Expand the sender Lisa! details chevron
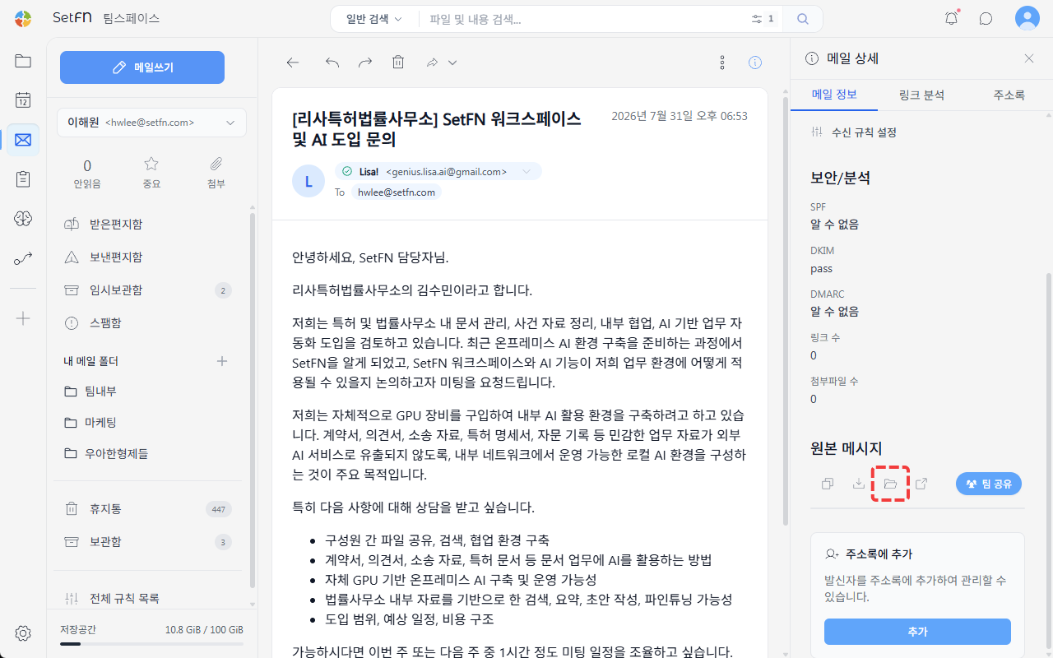 pos(526,172)
